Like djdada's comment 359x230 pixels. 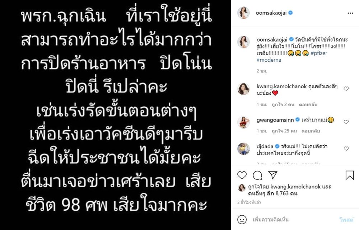346,149
